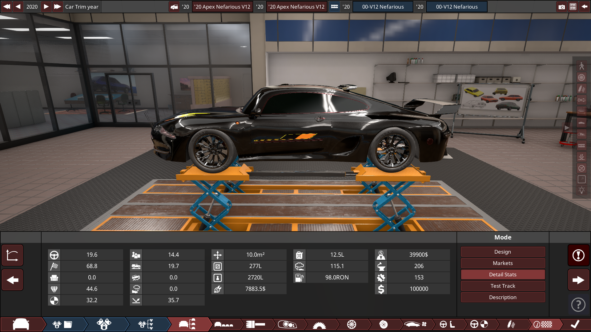Open the camera photo mode icon

(561, 6)
